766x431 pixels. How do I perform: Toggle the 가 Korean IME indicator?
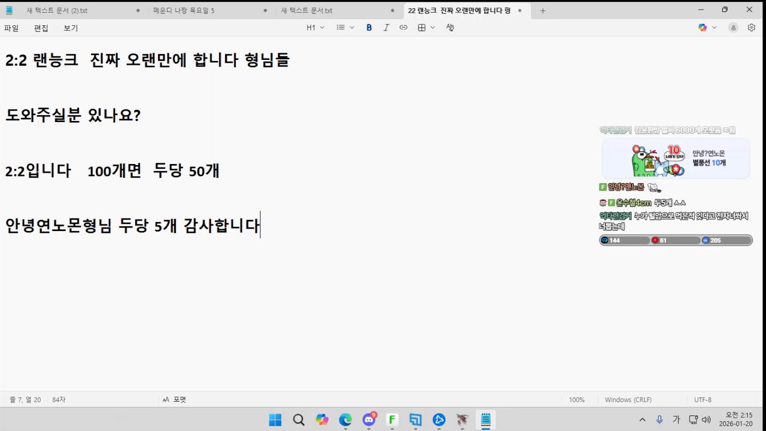pyautogui.click(x=676, y=420)
